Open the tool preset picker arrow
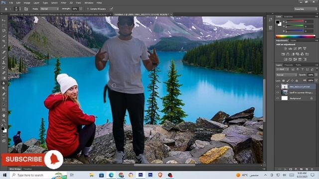 click(10, 9)
